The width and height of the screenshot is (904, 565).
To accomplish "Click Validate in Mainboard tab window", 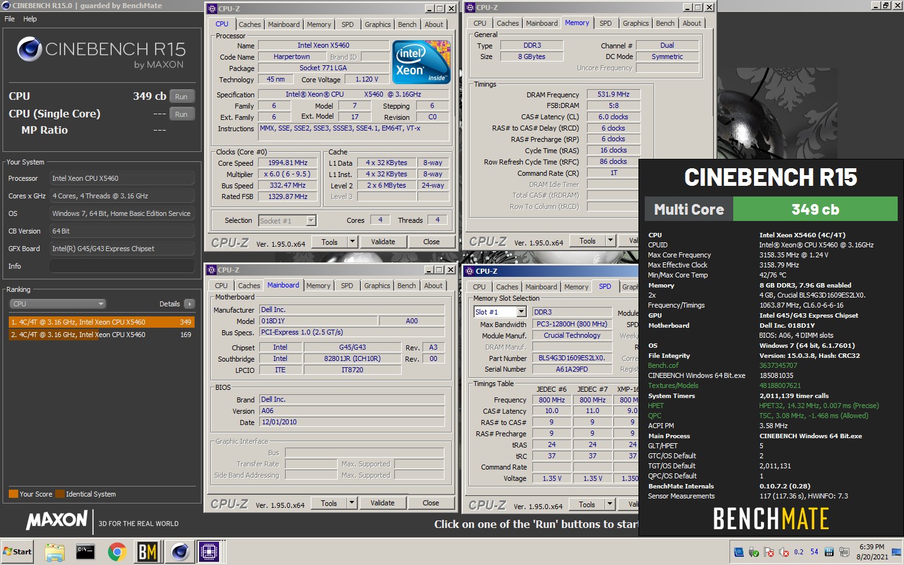I will click(382, 503).
